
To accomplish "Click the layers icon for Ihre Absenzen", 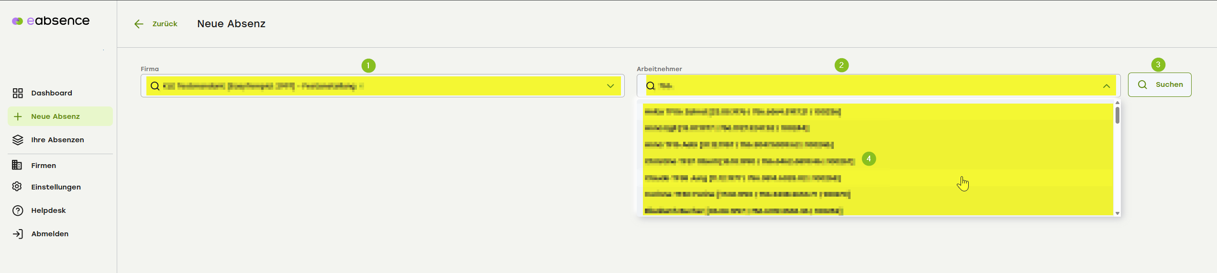I will pyautogui.click(x=18, y=140).
